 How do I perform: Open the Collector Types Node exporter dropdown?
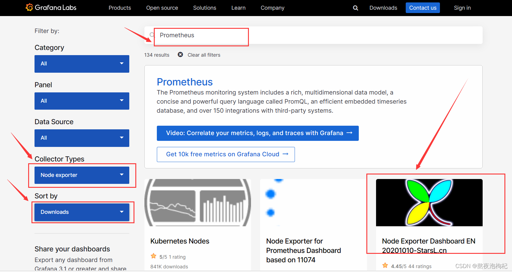click(82, 175)
